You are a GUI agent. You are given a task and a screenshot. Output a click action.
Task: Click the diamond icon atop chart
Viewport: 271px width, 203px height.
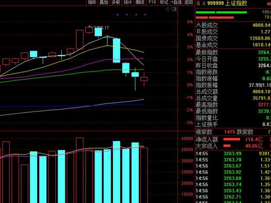tap(168, 9)
